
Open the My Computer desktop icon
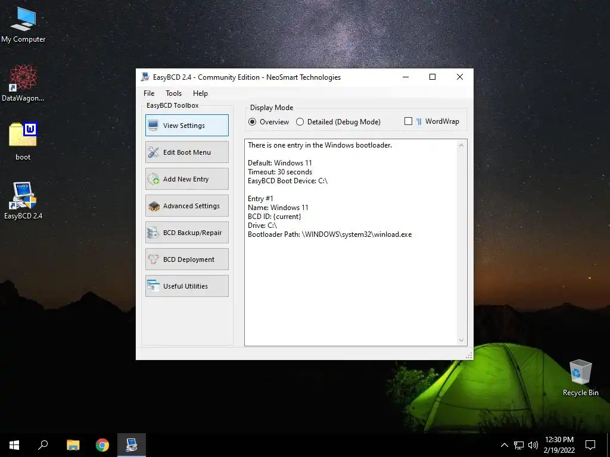23,25
